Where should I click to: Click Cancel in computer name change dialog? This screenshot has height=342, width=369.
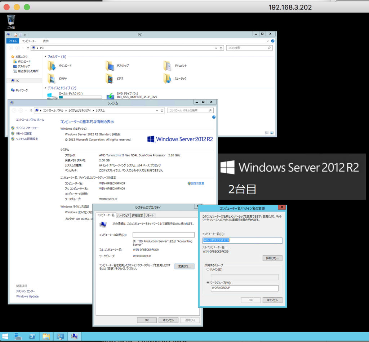[272, 300]
